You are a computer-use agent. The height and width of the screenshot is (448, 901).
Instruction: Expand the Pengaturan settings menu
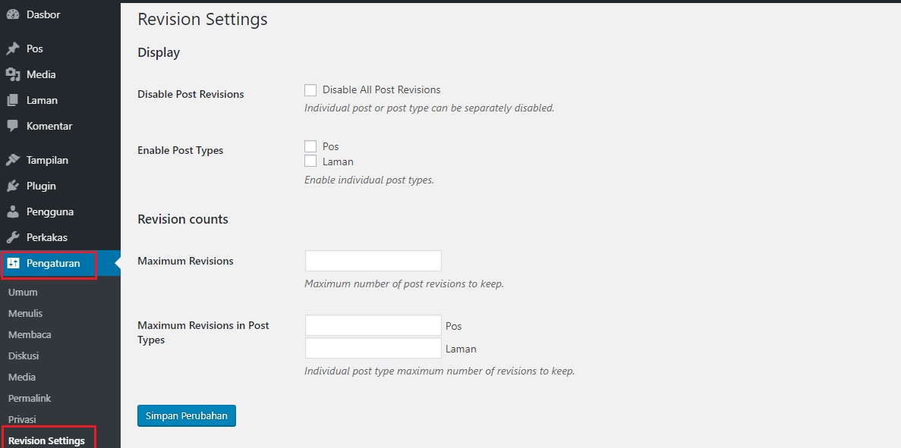[x=49, y=263]
